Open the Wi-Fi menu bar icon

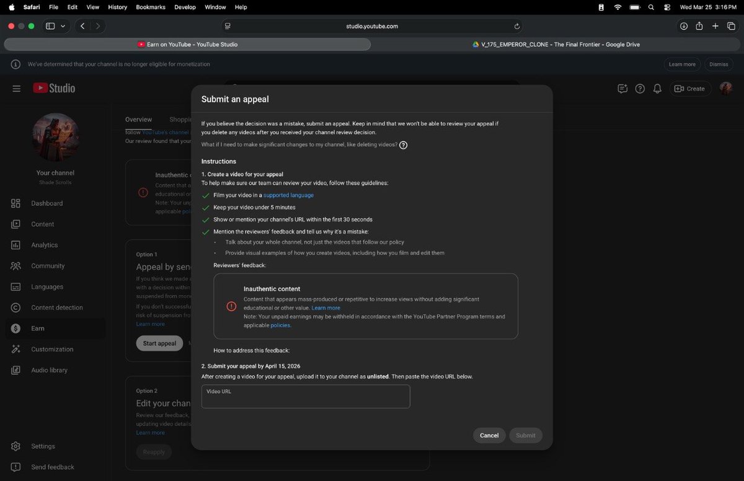618,7
